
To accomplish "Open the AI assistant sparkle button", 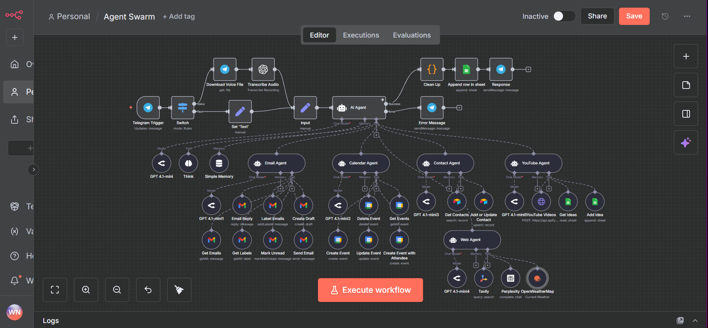I will click(x=686, y=143).
